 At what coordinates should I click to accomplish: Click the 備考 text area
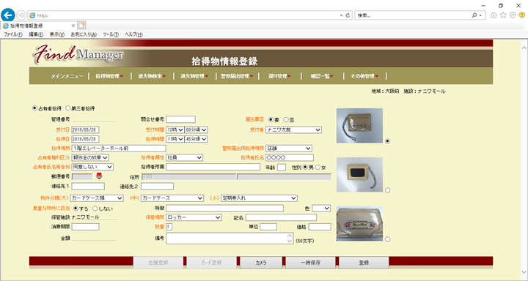230,239
